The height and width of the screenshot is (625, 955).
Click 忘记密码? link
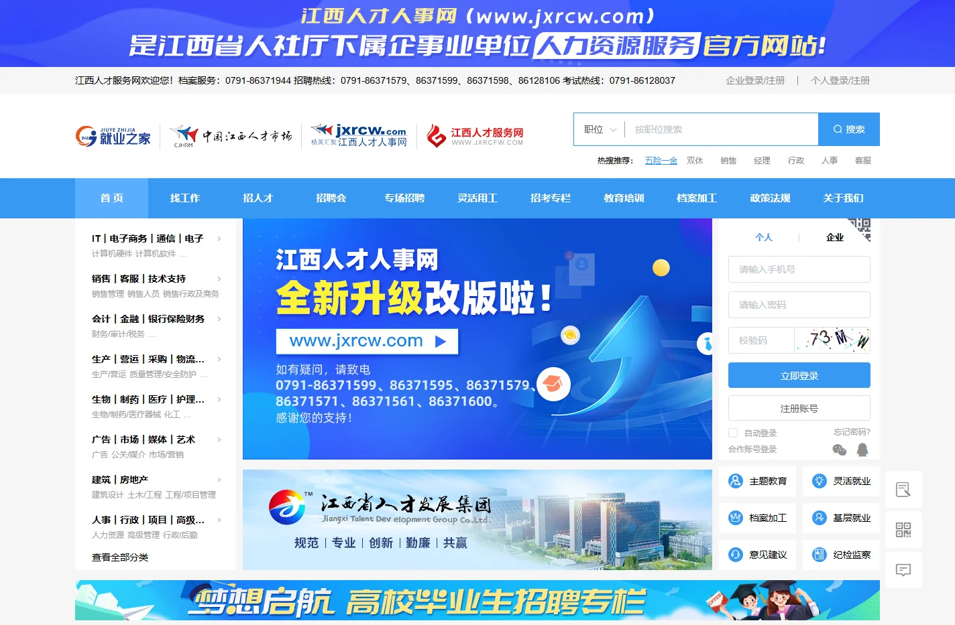[852, 432]
